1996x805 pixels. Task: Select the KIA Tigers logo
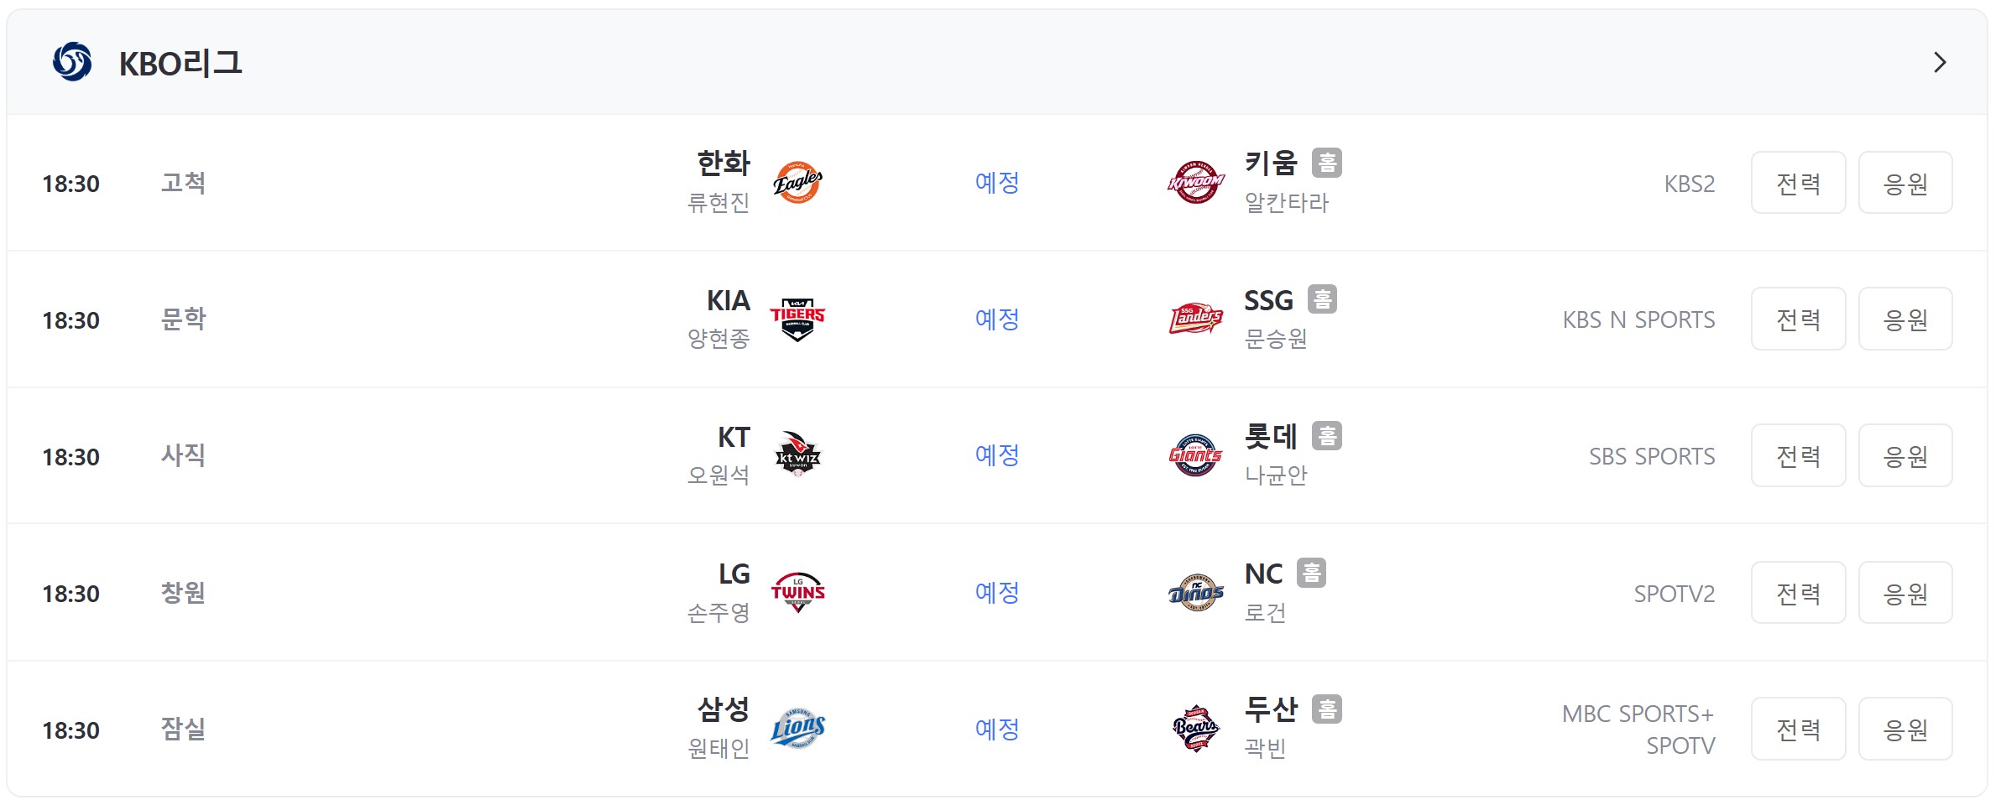pos(797,319)
